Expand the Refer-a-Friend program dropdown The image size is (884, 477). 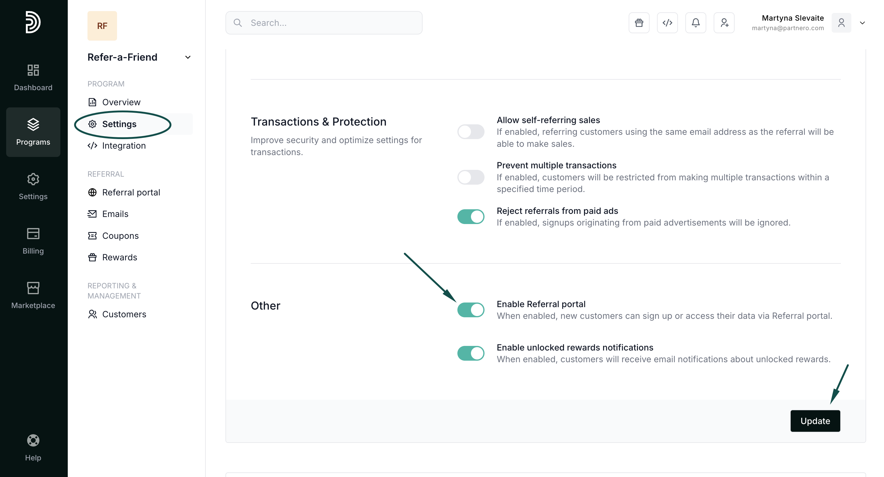point(188,57)
